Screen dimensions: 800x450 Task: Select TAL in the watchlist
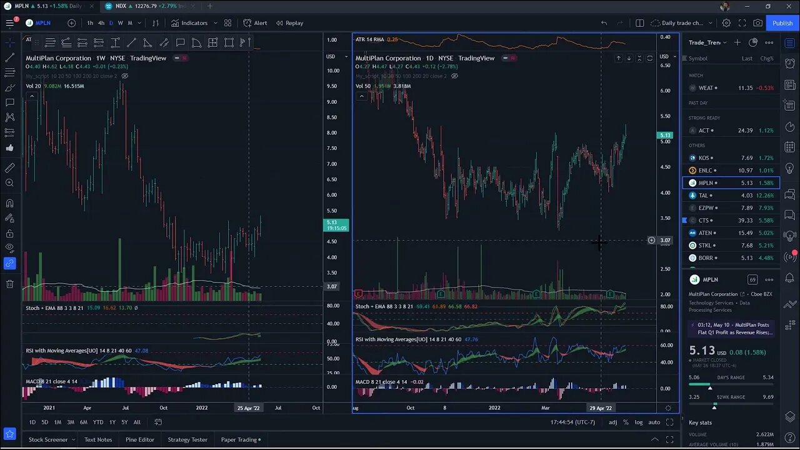(x=731, y=196)
